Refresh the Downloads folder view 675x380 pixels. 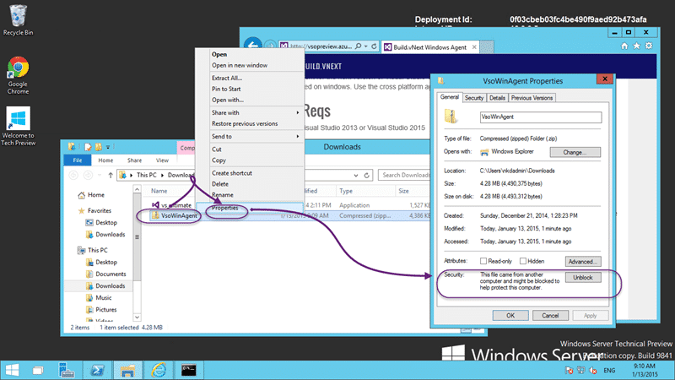[366, 175]
